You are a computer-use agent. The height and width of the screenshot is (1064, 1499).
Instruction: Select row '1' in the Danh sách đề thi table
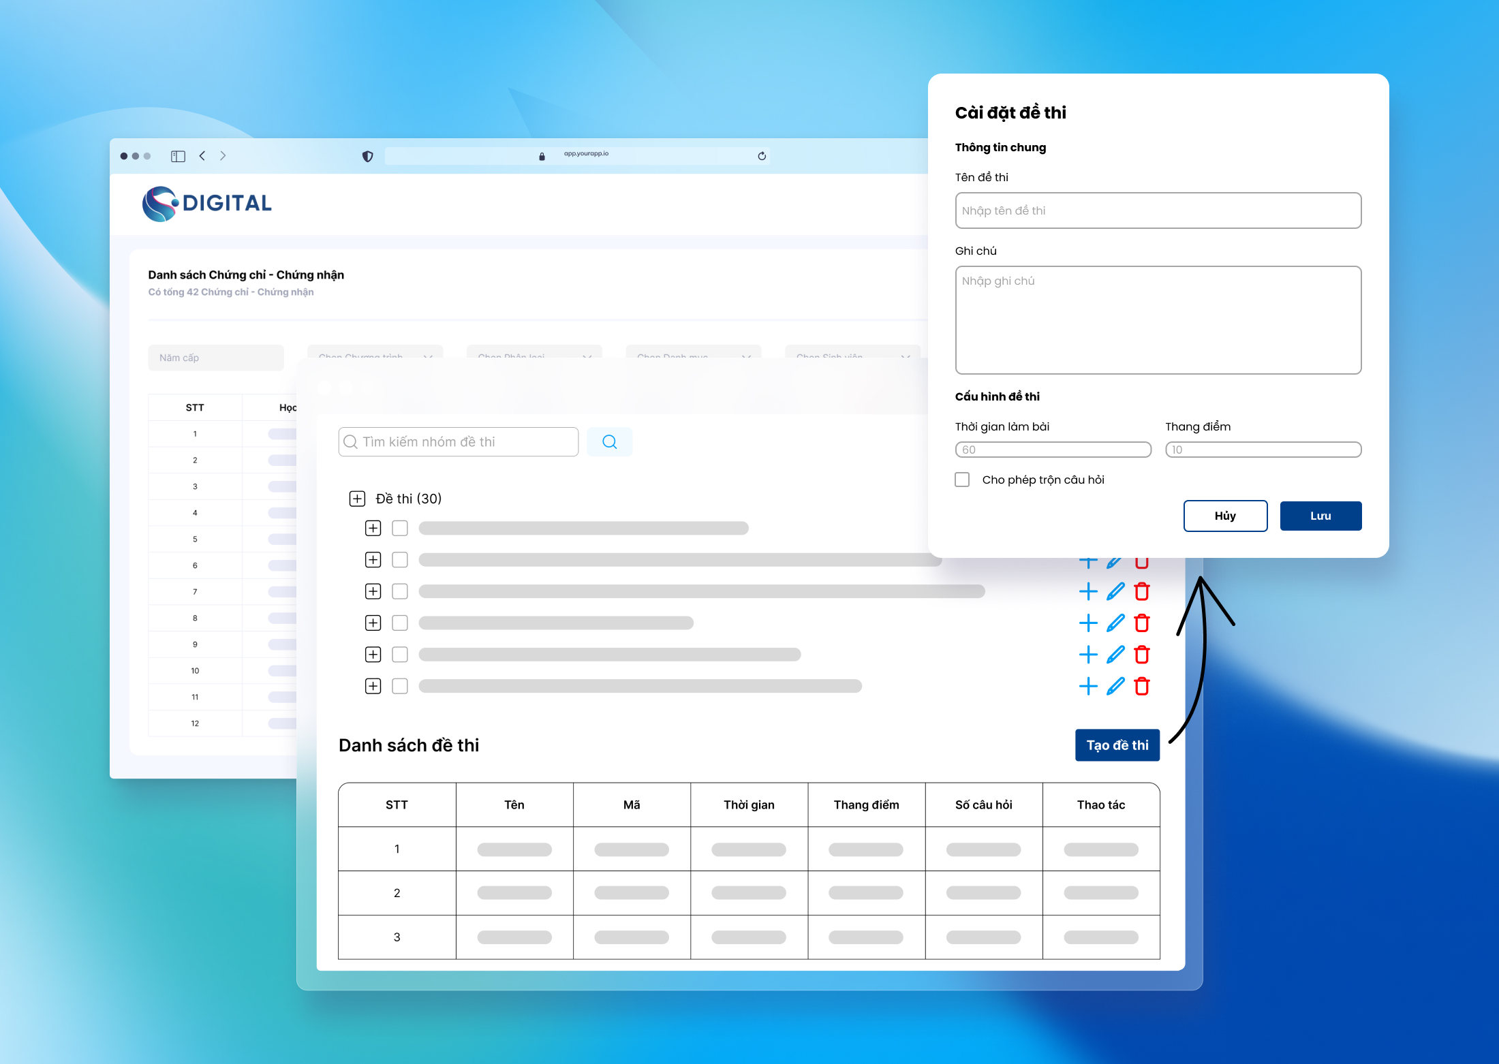749,849
